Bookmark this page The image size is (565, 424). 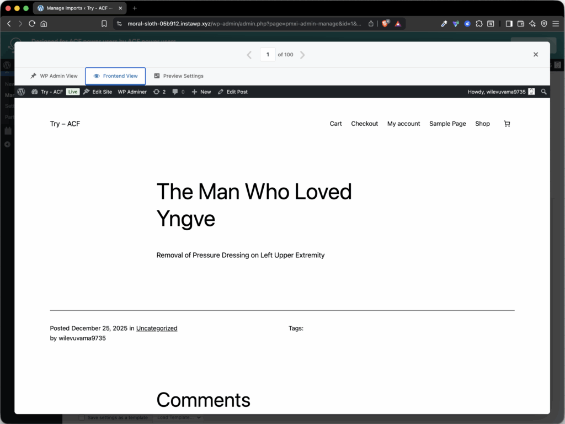click(104, 24)
